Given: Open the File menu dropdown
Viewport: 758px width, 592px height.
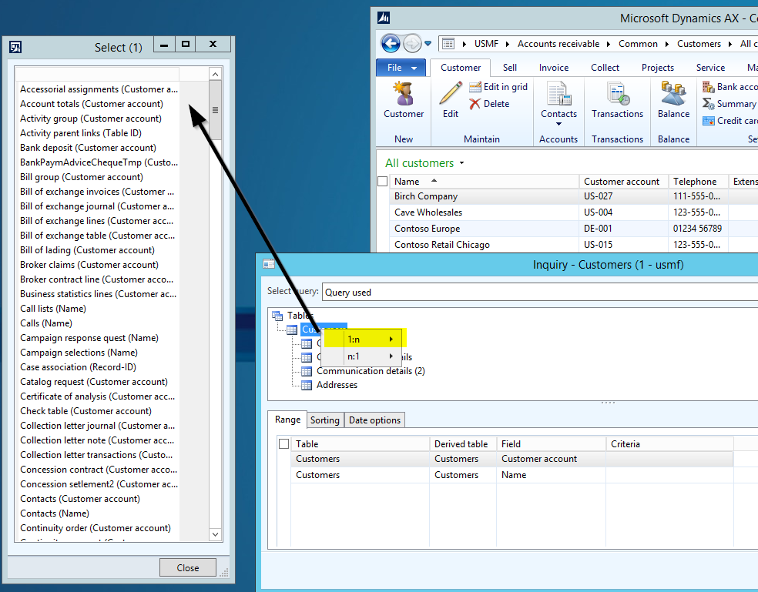Looking at the screenshot, I should [x=401, y=68].
